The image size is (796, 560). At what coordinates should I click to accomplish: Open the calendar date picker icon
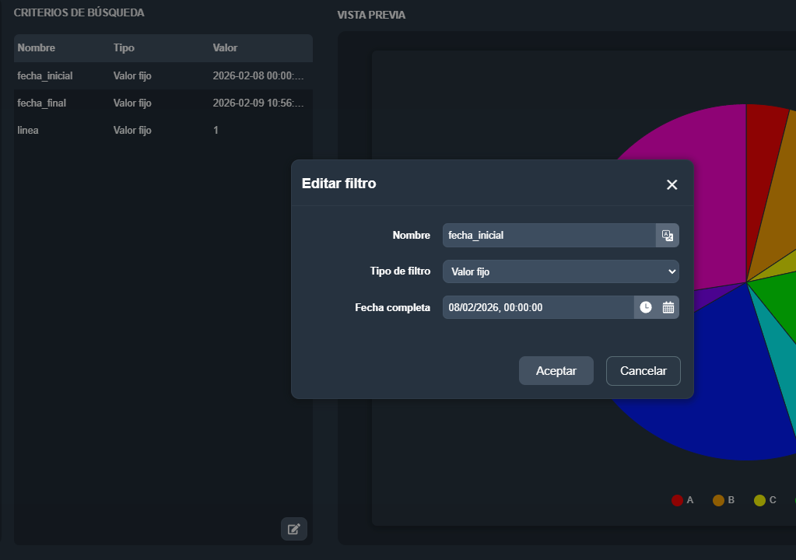[668, 307]
